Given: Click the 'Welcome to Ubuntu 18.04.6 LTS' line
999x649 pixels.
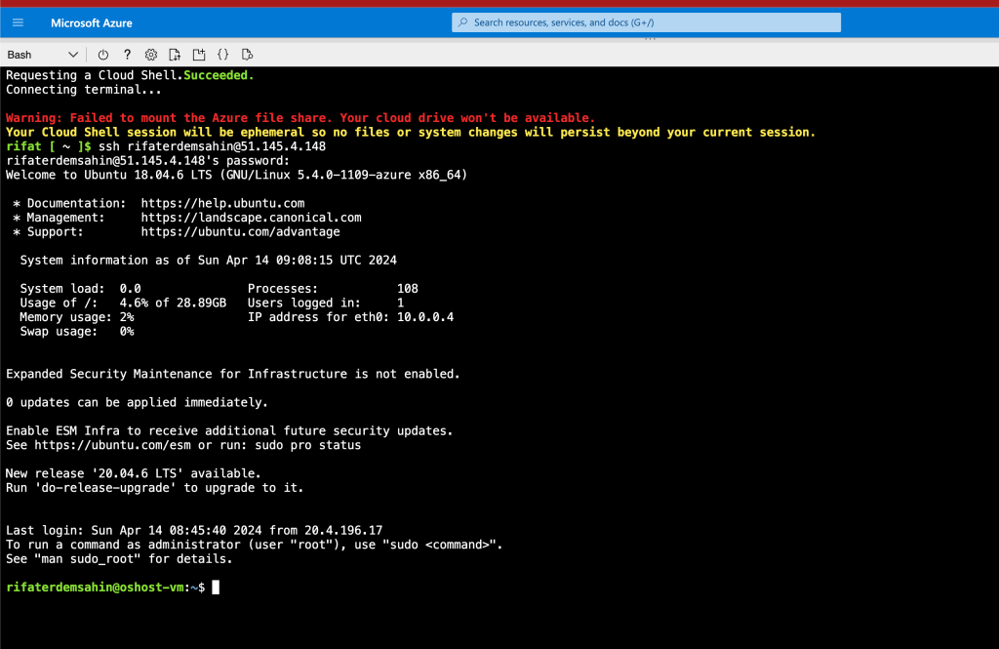Looking at the screenshot, I should (236, 175).
